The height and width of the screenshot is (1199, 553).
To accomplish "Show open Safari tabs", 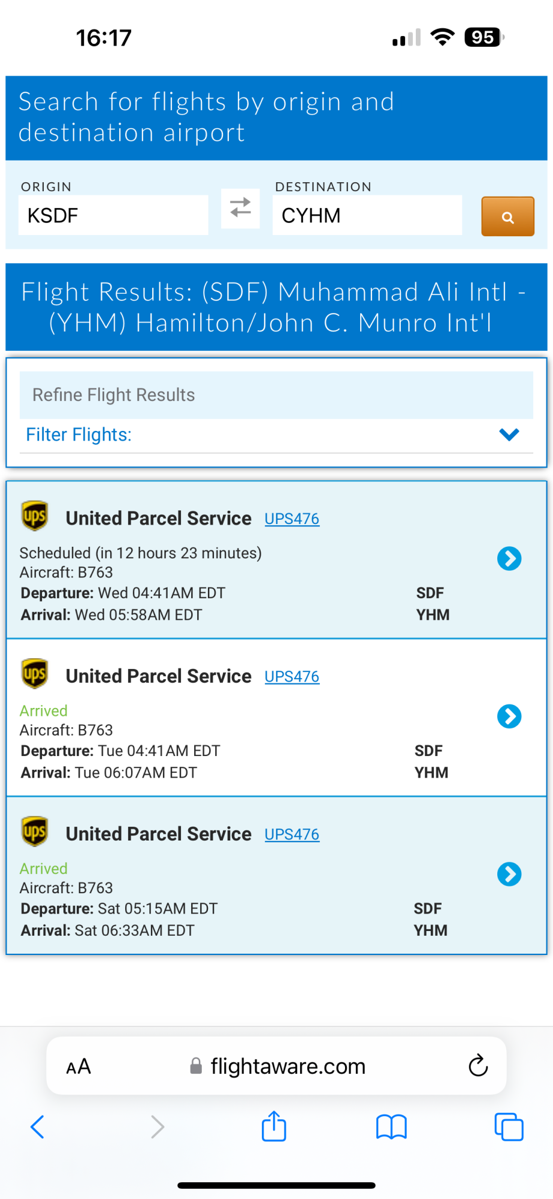I will point(509,1126).
